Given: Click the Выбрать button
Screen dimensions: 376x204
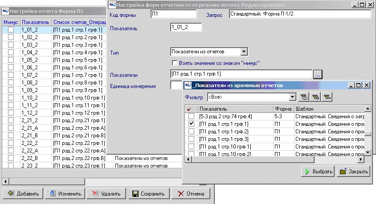Looking at the screenshot, I should (318, 172).
